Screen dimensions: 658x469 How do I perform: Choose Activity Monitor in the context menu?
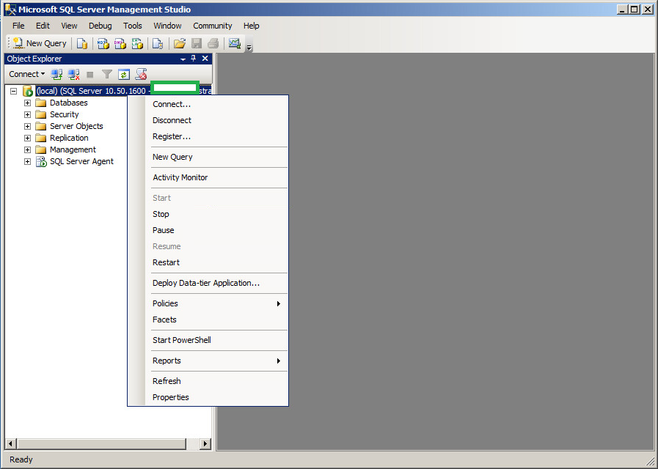click(x=216, y=178)
